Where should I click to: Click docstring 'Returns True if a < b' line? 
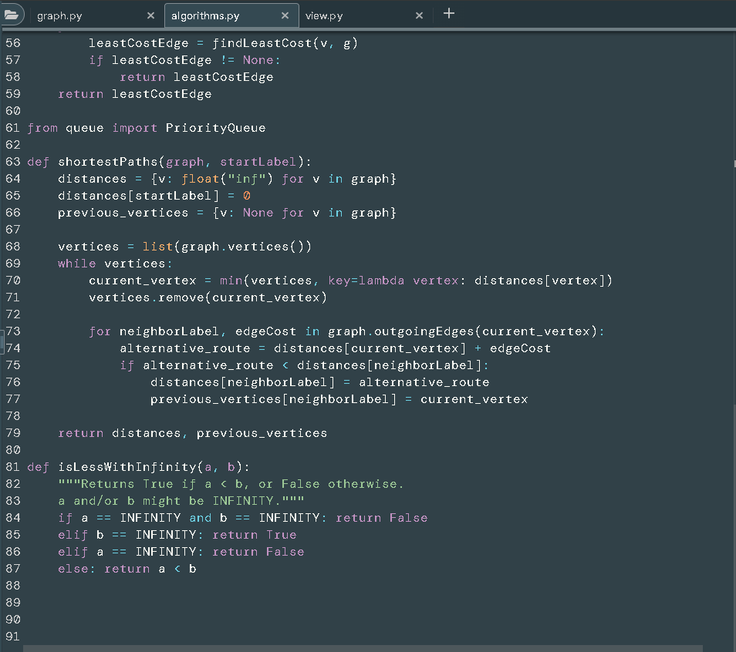coord(231,484)
